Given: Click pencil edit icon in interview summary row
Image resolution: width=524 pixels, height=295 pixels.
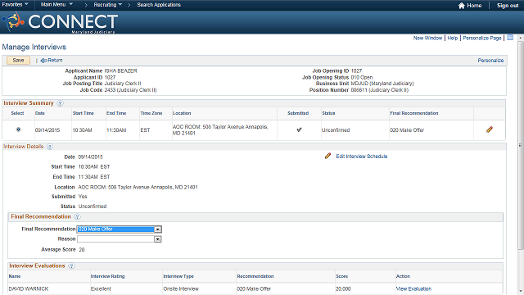Looking at the screenshot, I should (490, 129).
